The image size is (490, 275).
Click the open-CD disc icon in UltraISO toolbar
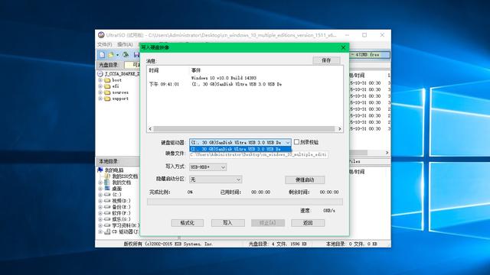(x=126, y=55)
